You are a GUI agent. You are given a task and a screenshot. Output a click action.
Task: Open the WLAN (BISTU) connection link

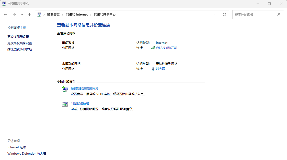[x=166, y=48]
